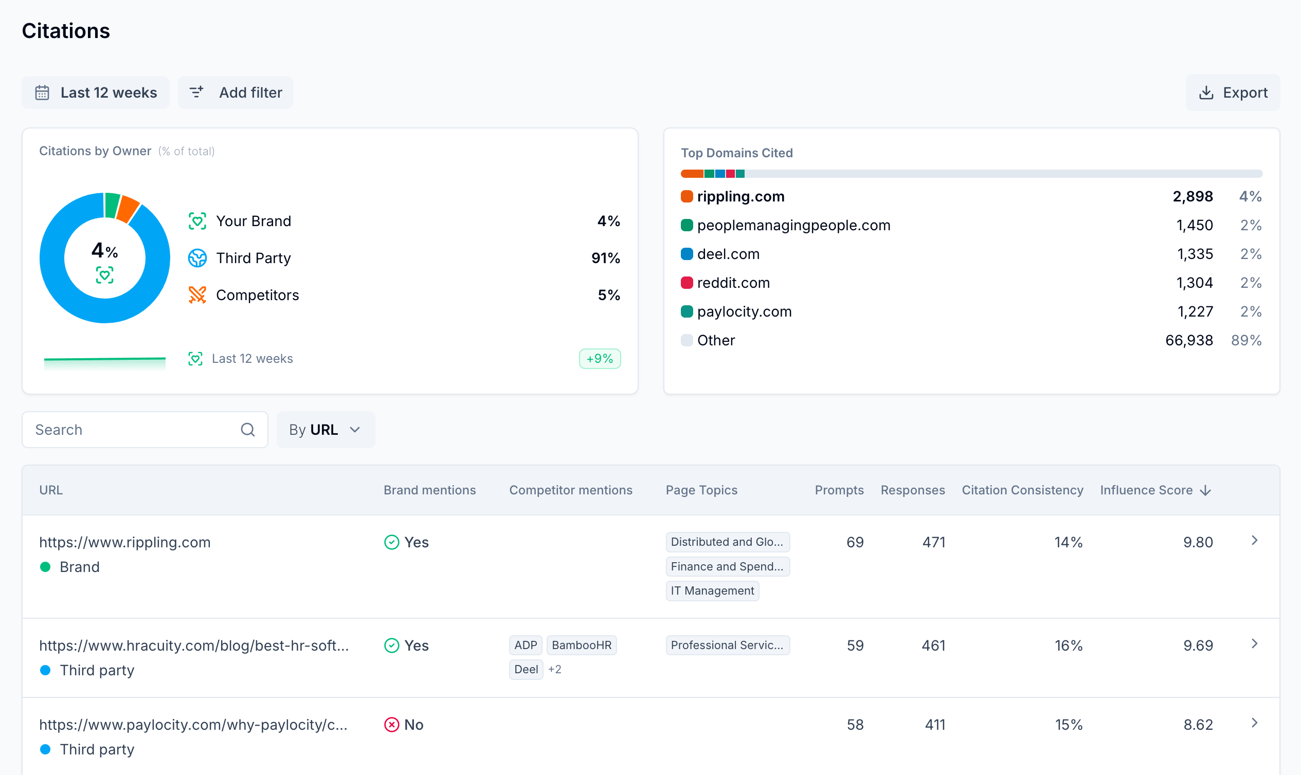
Task: Click the BambooHR competitor tag
Action: pos(581,645)
